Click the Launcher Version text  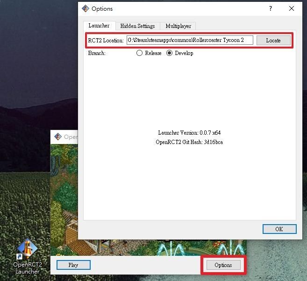189,133
